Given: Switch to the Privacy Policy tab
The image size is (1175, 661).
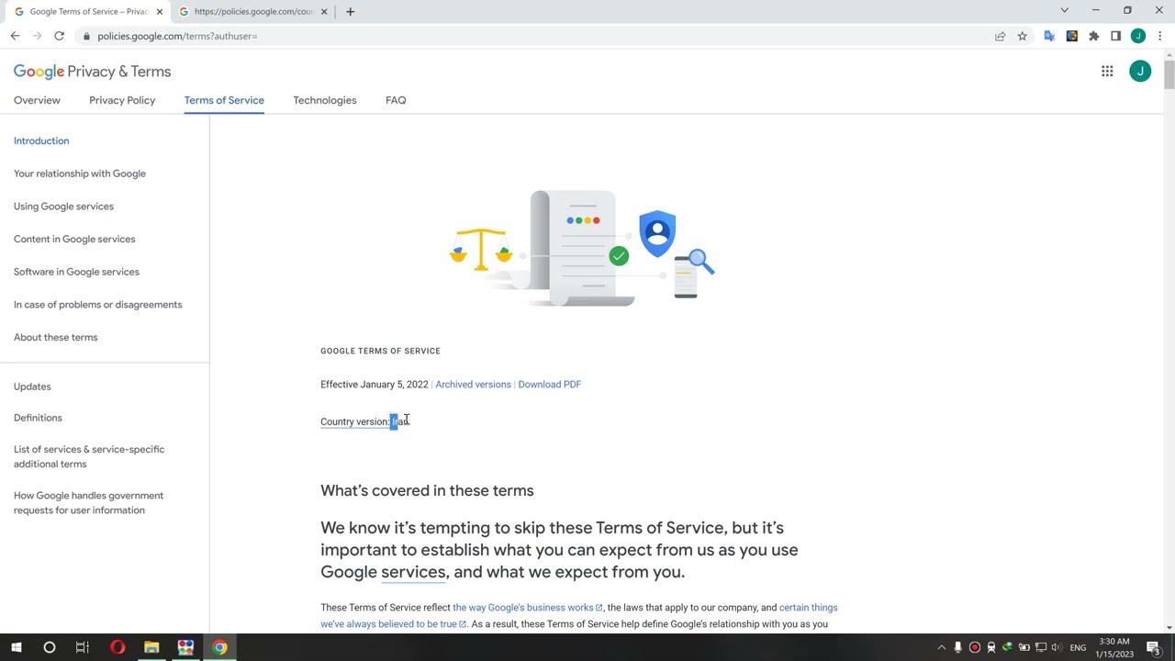Looking at the screenshot, I should tap(122, 100).
